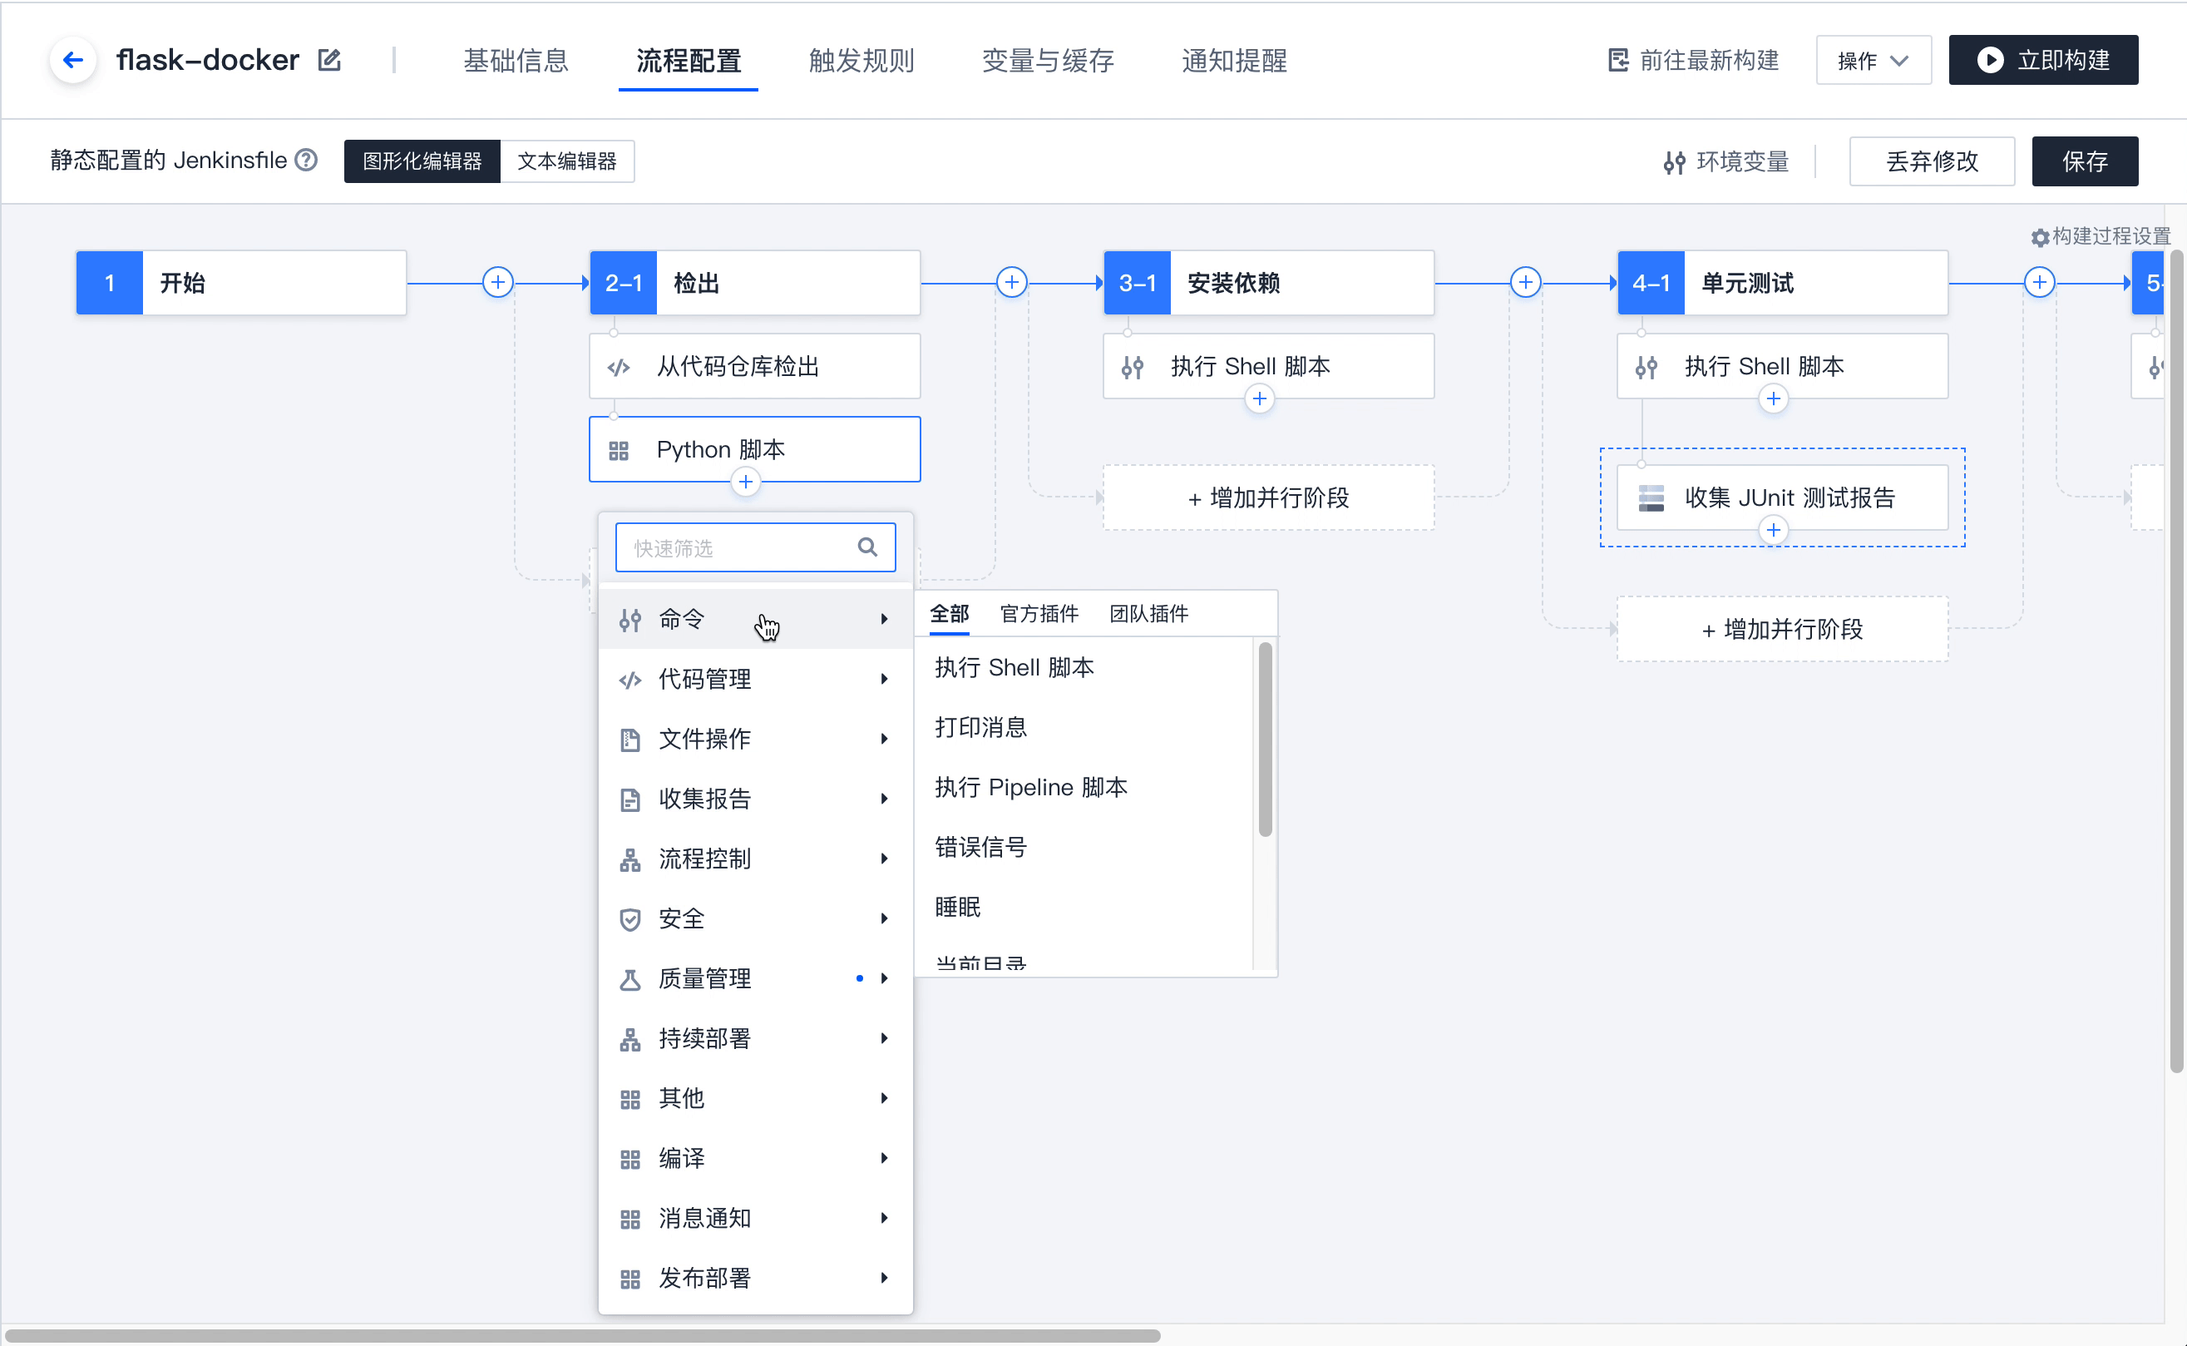The height and width of the screenshot is (1346, 2187).
Task: Open the 操作 dropdown
Action: 1874,61
